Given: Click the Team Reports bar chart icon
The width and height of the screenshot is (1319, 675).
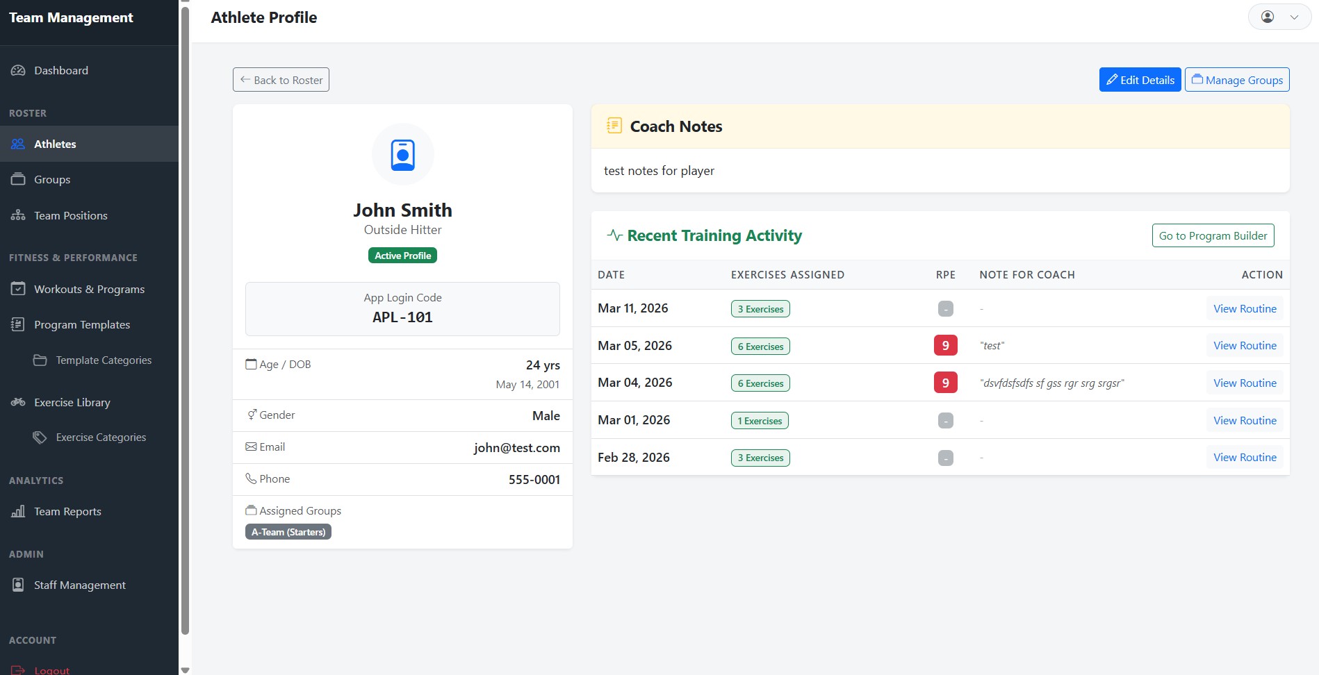Looking at the screenshot, I should point(18,511).
